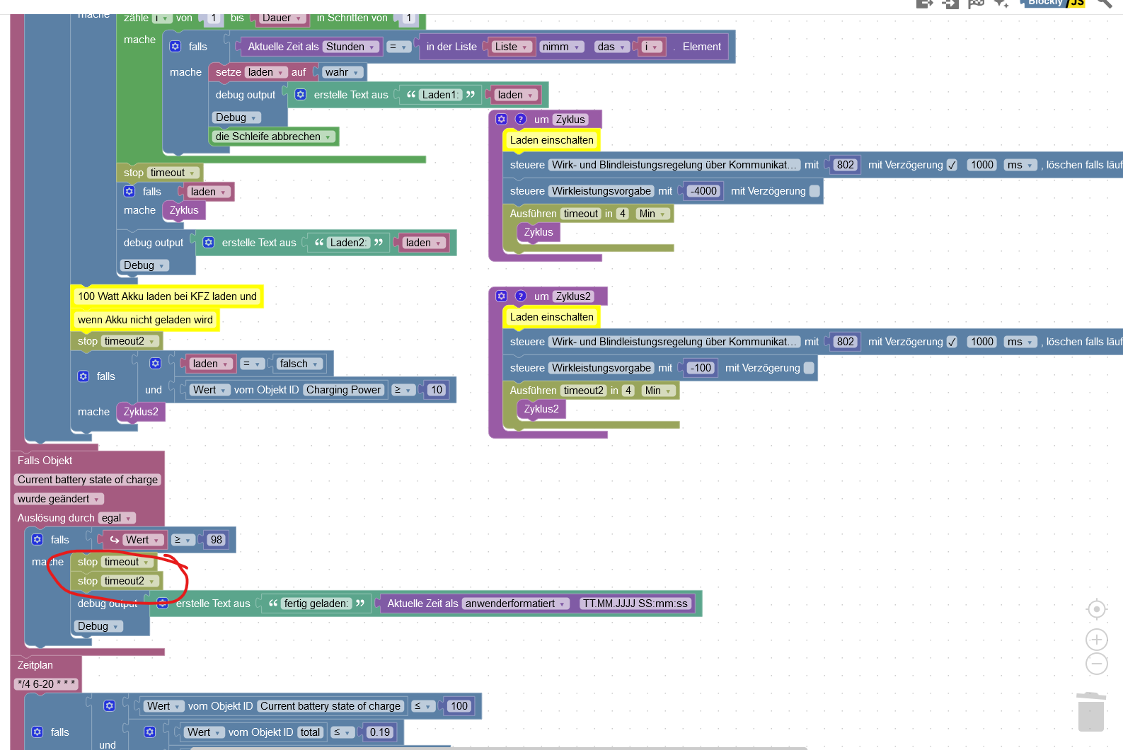This screenshot has height=750, width=1123.
Task: Check 'mit Verzögerung' on the -100 block
Action: coord(809,368)
